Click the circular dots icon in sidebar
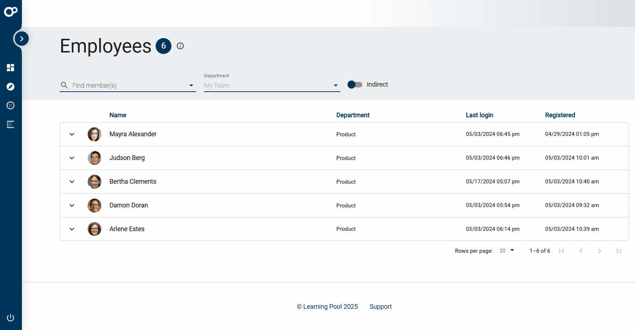635x330 pixels. [10, 105]
